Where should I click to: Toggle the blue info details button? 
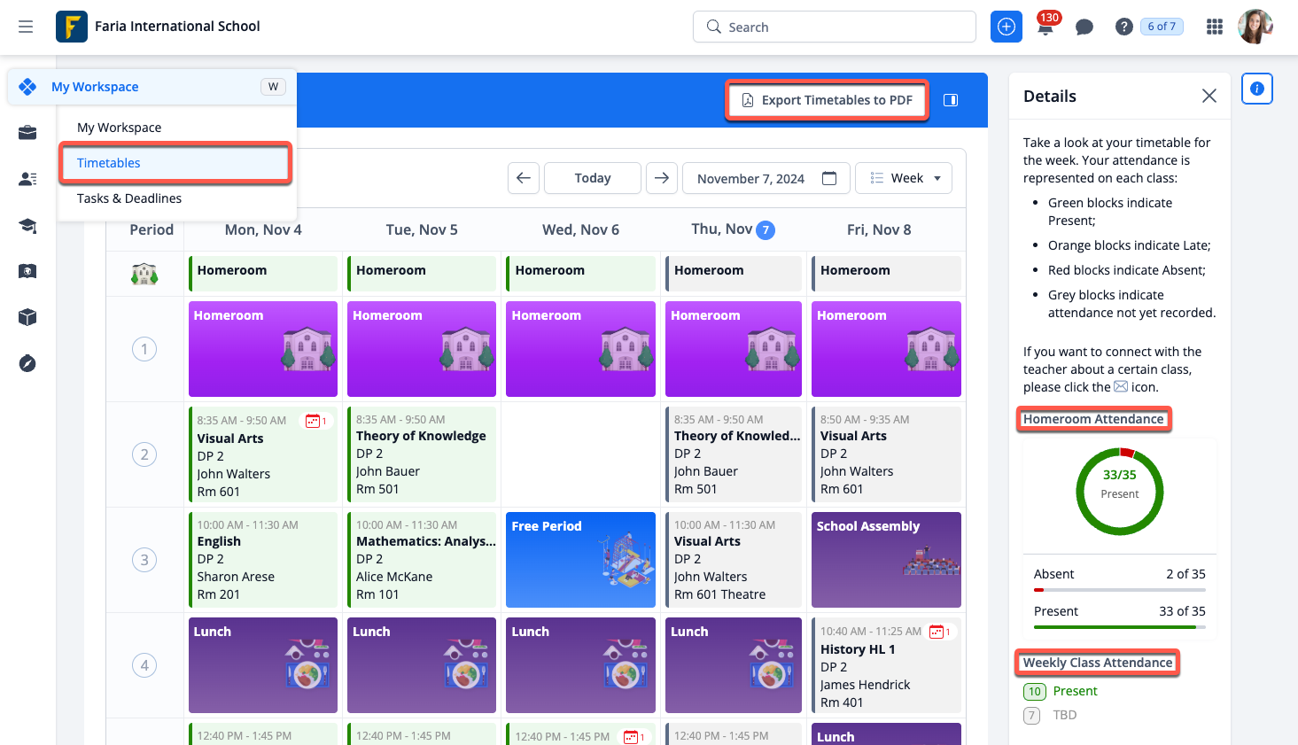[1256, 89]
